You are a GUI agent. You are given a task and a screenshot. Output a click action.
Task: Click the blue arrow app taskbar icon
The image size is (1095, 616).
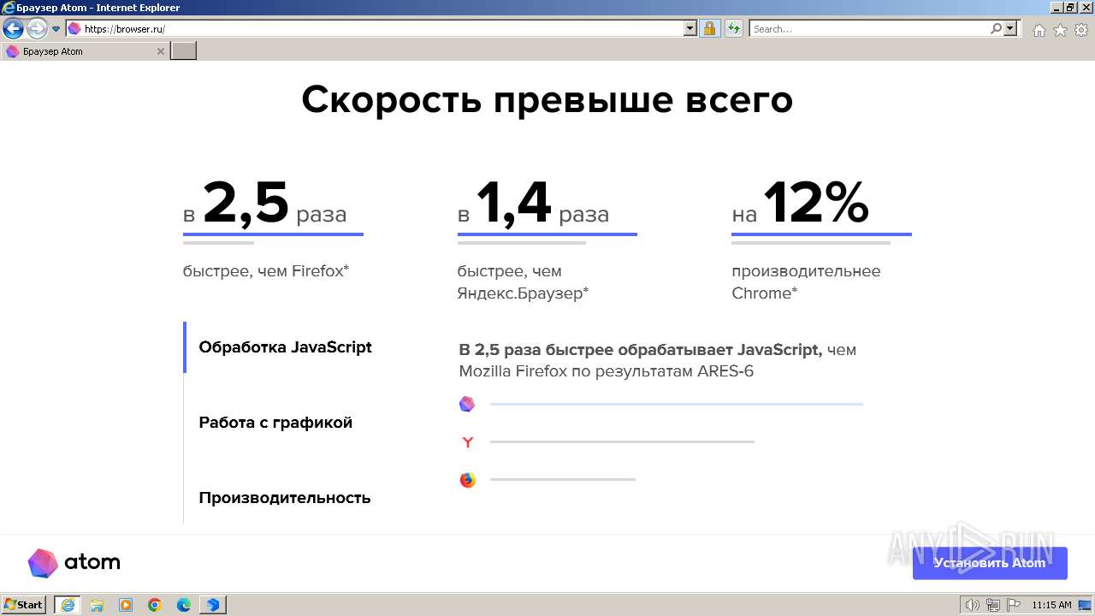tap(213, 605)
